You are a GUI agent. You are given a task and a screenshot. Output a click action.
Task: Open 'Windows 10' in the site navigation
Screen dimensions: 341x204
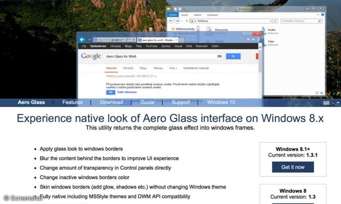pyautogui.click(x=221, y=102)
